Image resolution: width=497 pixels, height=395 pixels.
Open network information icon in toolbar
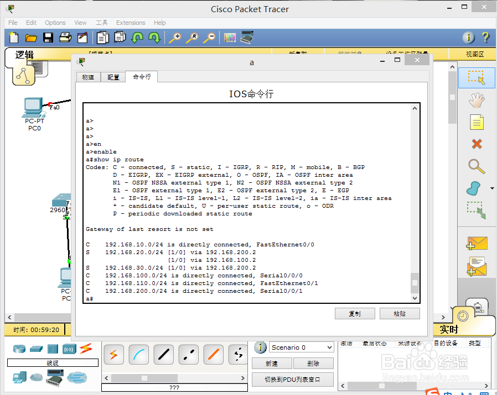[x=468, y=38]
